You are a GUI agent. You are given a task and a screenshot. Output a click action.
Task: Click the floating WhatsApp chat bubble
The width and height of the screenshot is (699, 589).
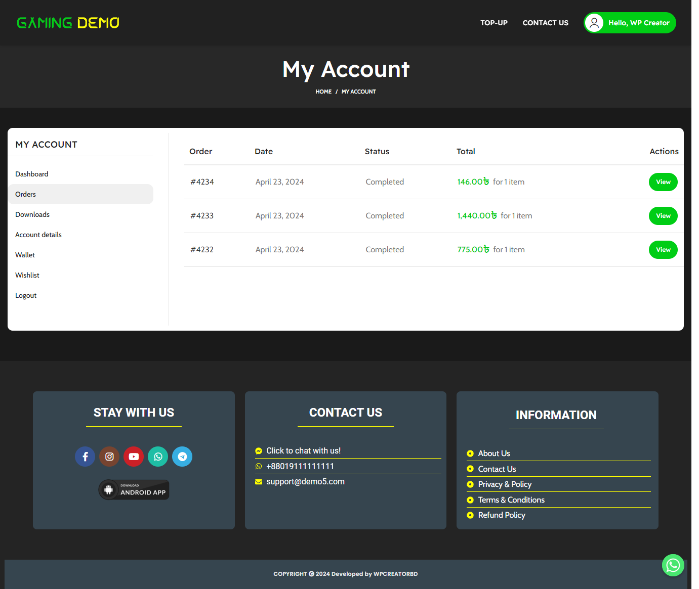673,565
